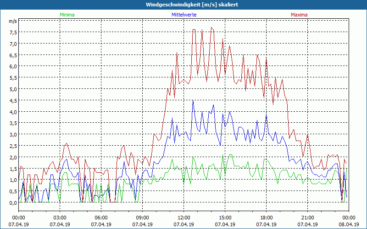Select the 12:00 time axis label
The width and height of the screenshot is (367, 229).
(x=183, y=218)
